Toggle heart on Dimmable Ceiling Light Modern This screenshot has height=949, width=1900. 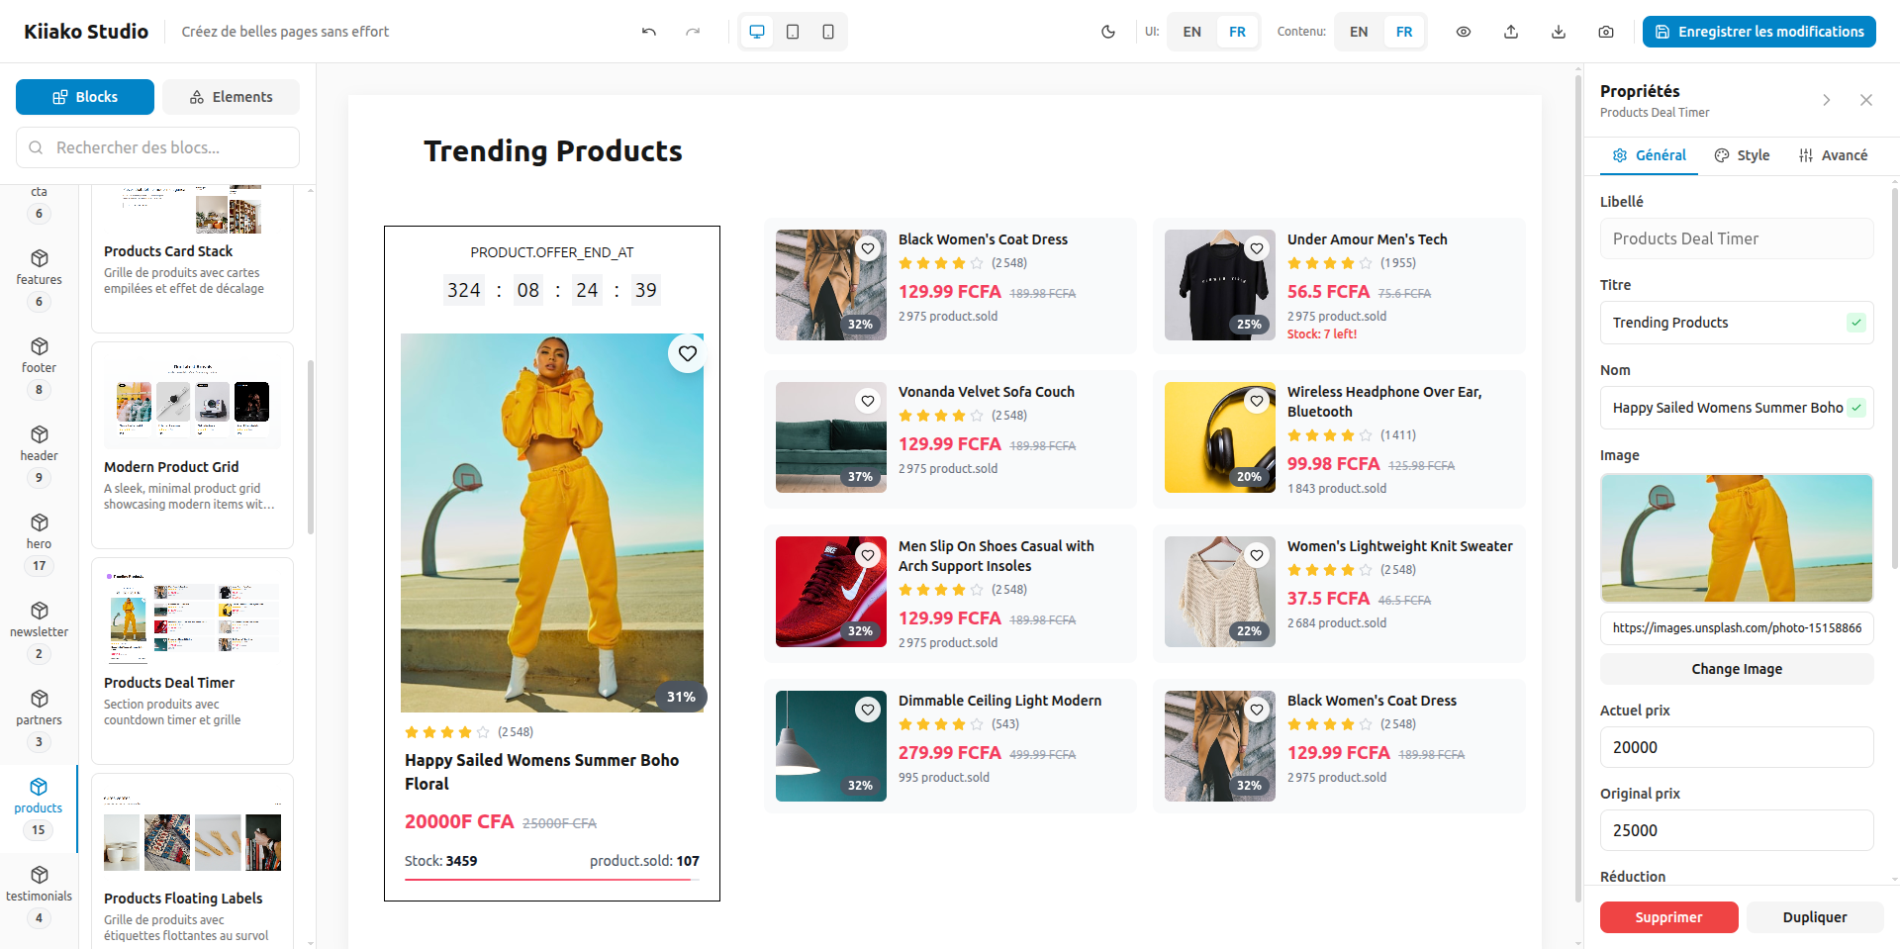868,710
